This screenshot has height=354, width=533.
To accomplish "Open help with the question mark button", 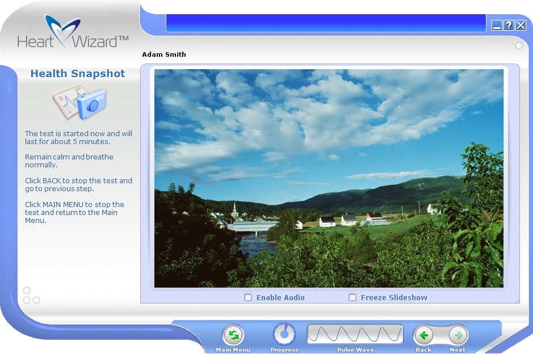I will coord(509,25).
